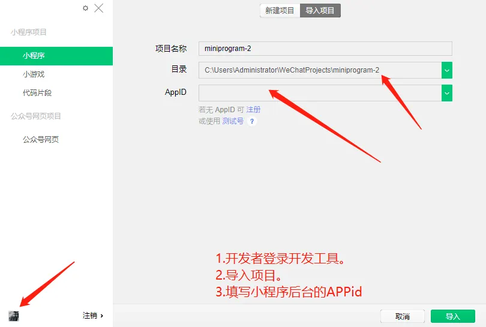The width and height of the screenshot is (486, 327).
Task: Click 注销 to log out
Action: click(92, 316)
